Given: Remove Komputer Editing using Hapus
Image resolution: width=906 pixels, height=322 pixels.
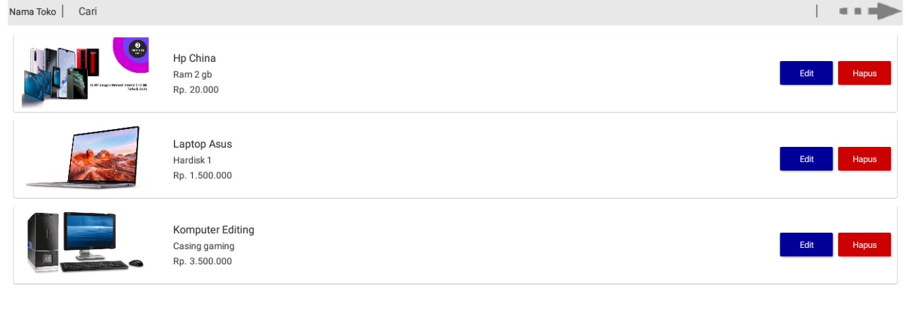Looking at the screenshot, I should [864, 245].
